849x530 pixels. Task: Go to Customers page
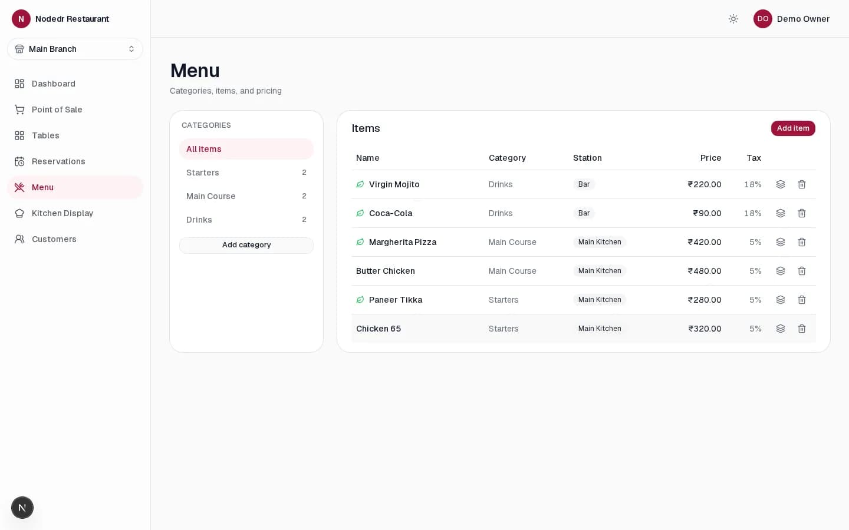(x=75, y=239)
